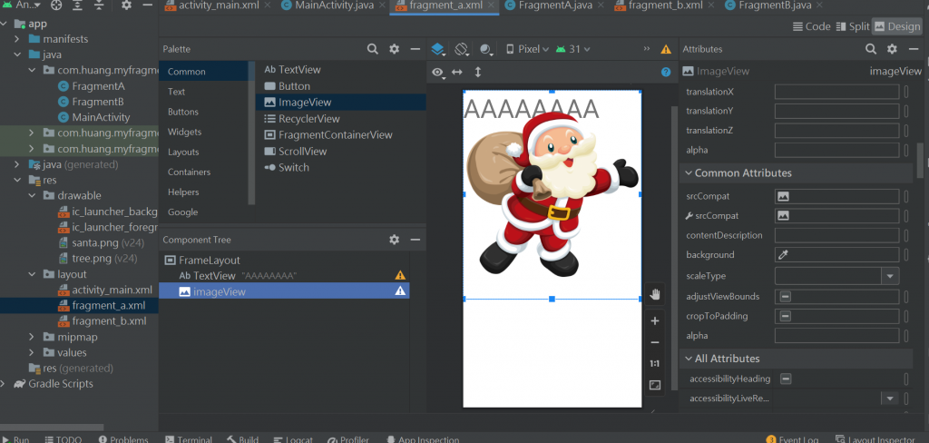Click the translationX input field
Screen dimensions: 929x443
(x=836, y=92)
